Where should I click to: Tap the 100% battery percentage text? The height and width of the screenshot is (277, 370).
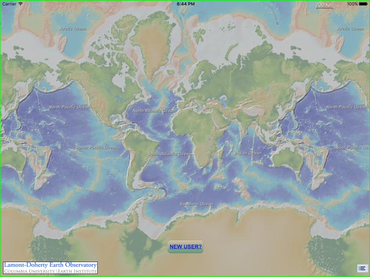click(352, 4)
